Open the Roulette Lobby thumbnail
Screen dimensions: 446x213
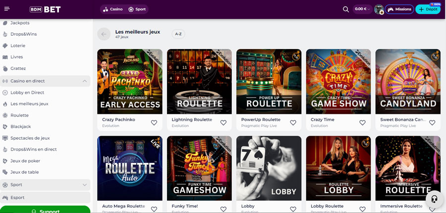[x=338, y=168]
